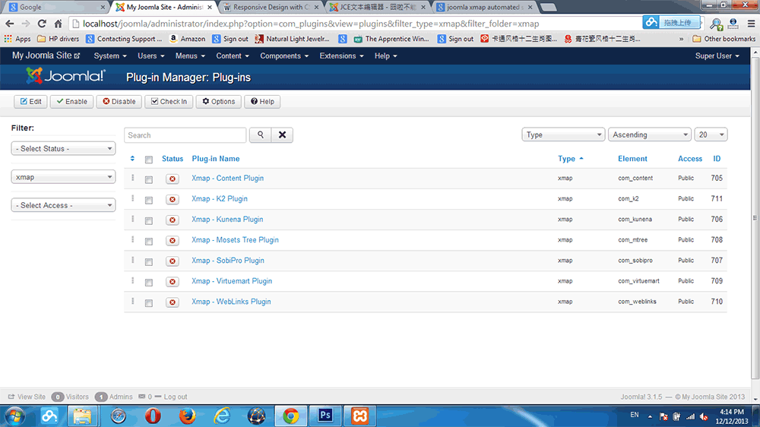Viewport: 760px width, 427px height.
Task: Check the box for Xmap - Virtuemart Plugin
Action: [x=149, y=282]
